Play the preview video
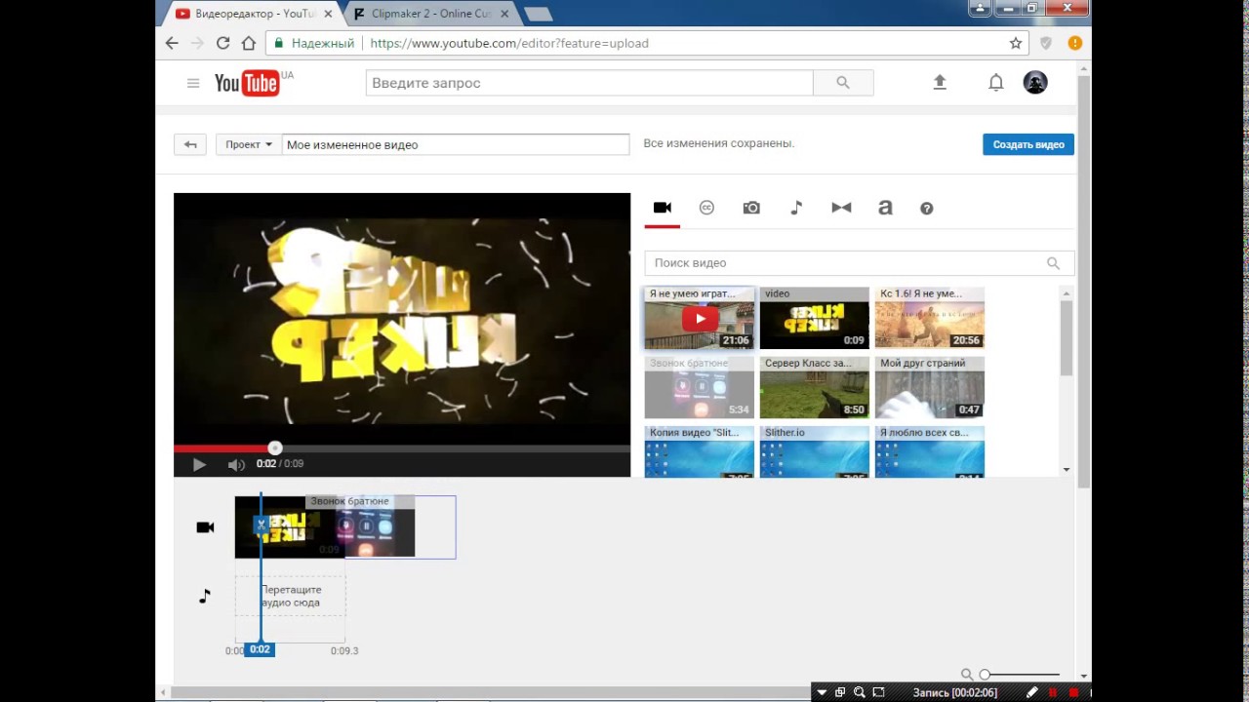 click(x=199, y=465)
